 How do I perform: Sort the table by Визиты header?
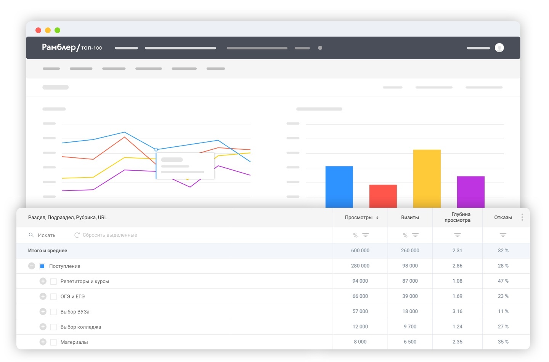(410, 218)
